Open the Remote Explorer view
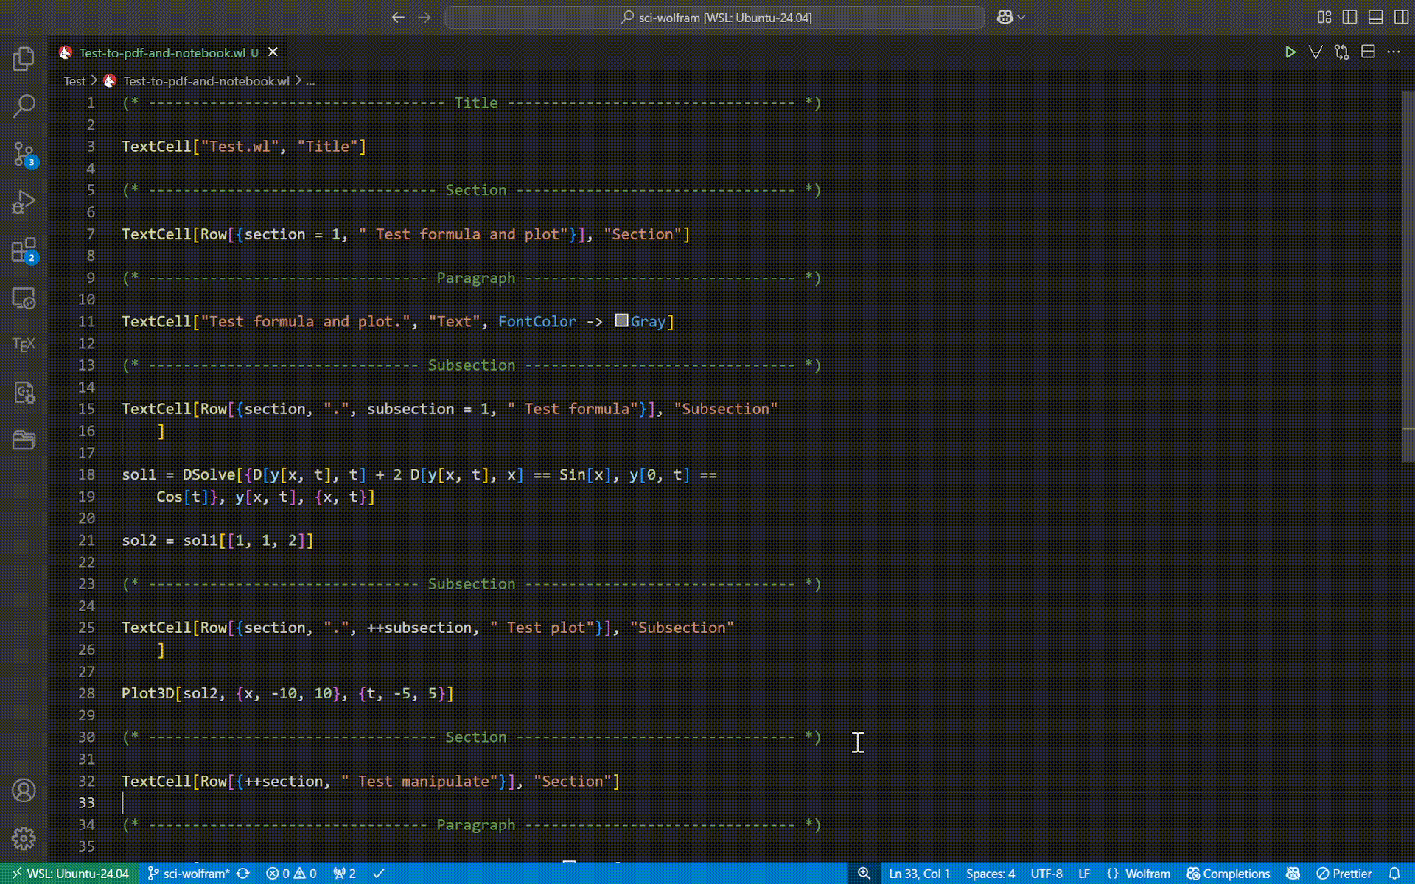Viewport: 1415px width, 884px height. click(x=24, y=298)
